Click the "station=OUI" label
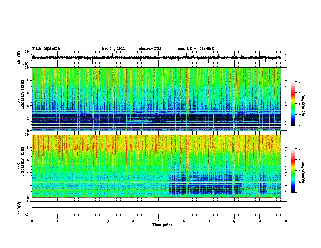The height and width of the screenshot is (248, 321). click(x=150, y=49)
